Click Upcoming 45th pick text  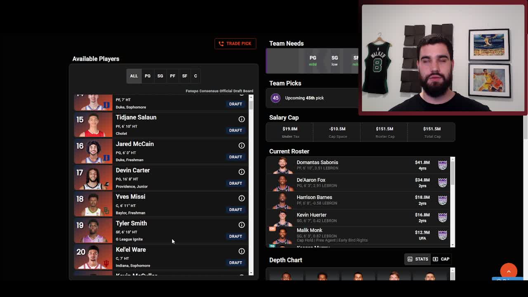point(304,98)
